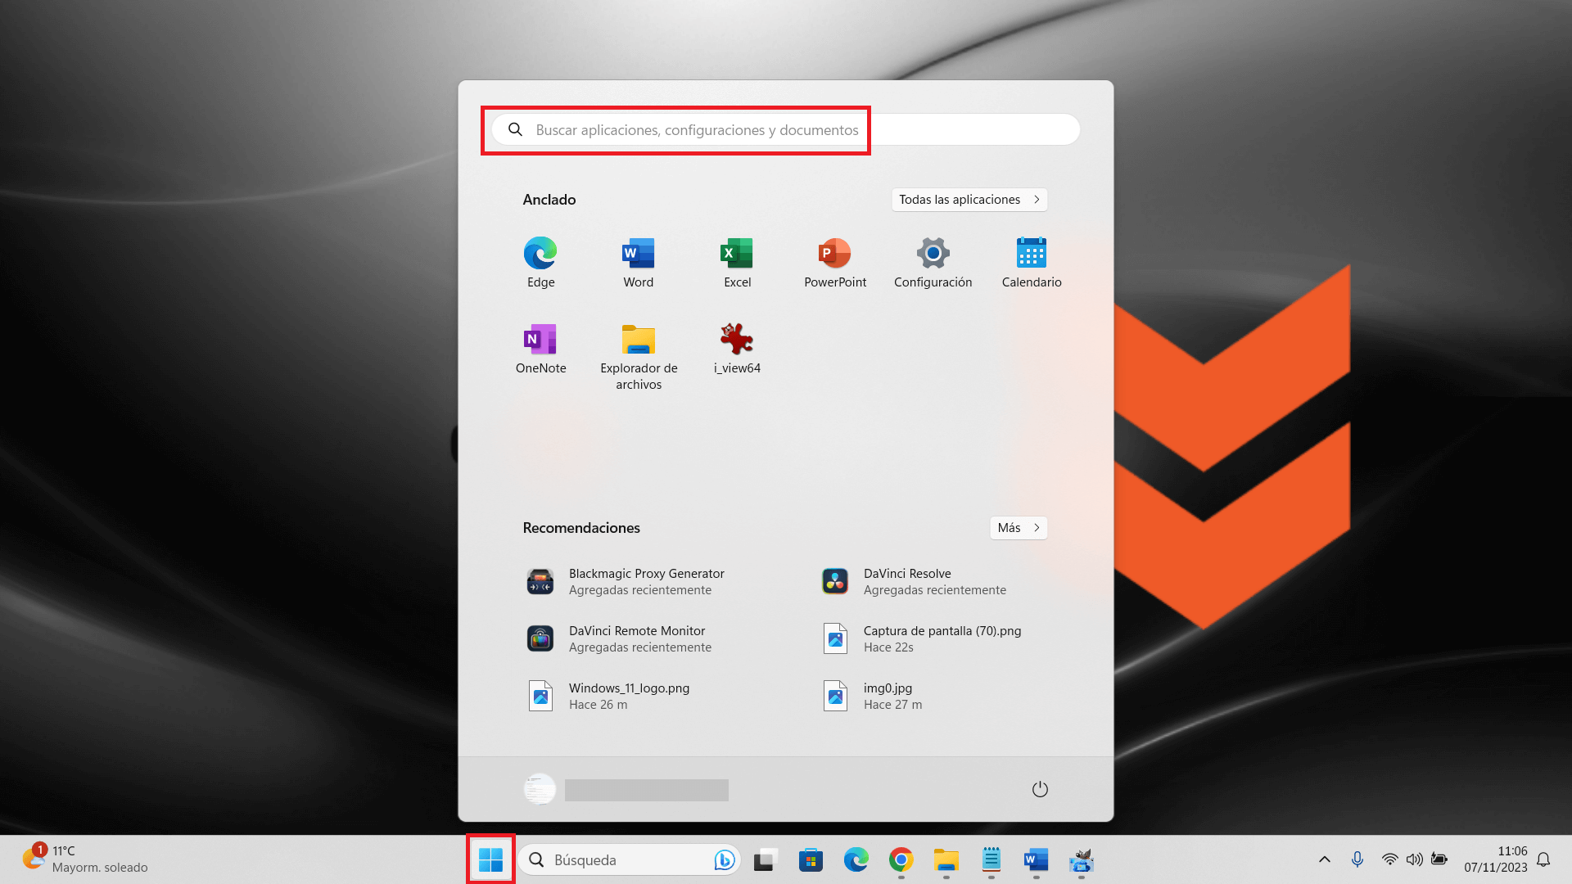Open Google Chrome from the taskbar
1572x884 pixels.
tap(901, 859)
